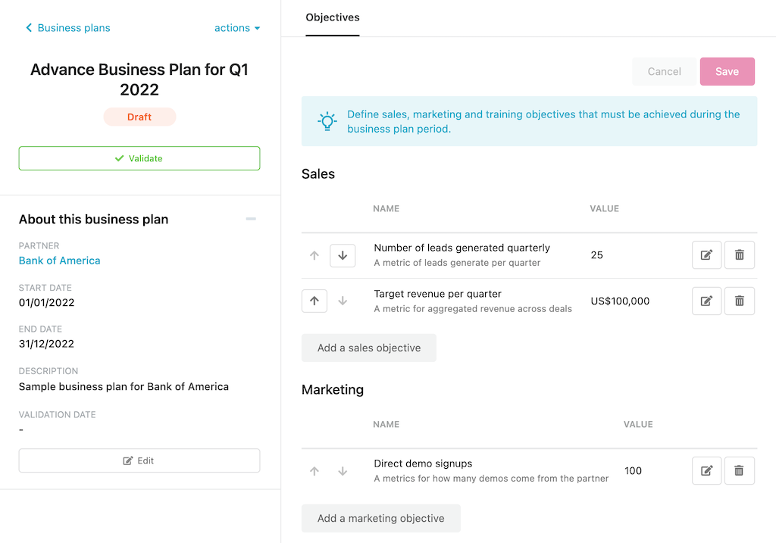776x543 pixels.
Task: Delete the Target revenue per quarter objective
Action: click(x=740, y=301)
